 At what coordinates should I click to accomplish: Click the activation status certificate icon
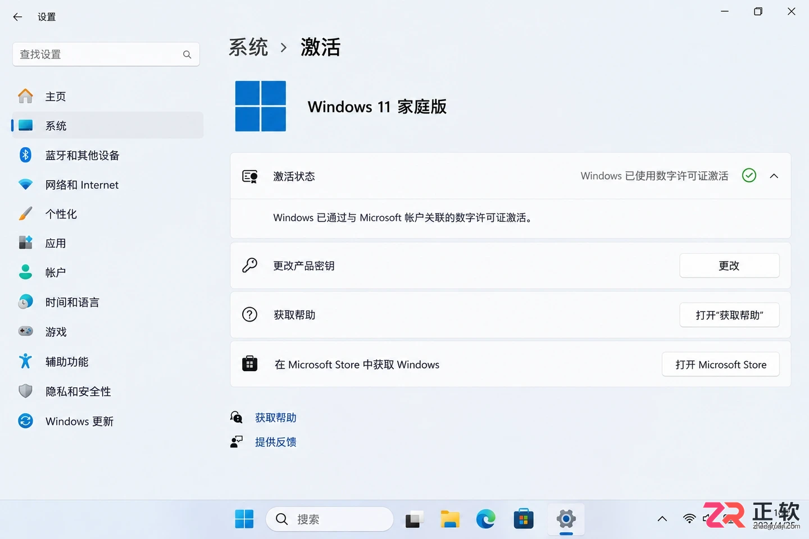pyautogui.click(x=249, y=176)
